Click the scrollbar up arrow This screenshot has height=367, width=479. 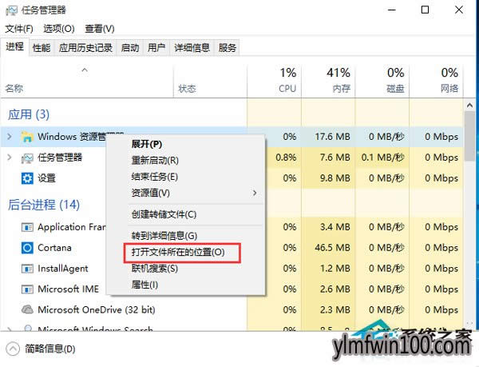coord(470,106)
